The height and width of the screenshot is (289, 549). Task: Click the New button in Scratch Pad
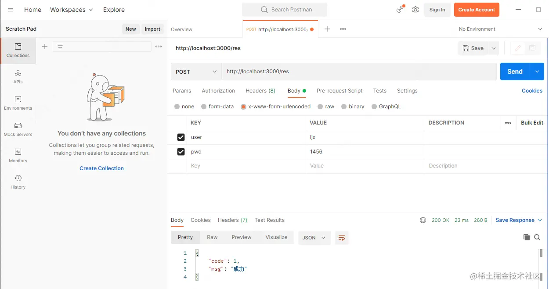[131, 29]
